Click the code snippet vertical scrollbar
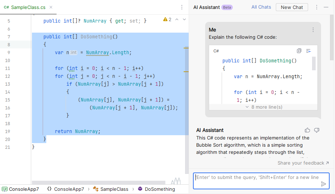The image size is (335, 194). pos(314,63)
